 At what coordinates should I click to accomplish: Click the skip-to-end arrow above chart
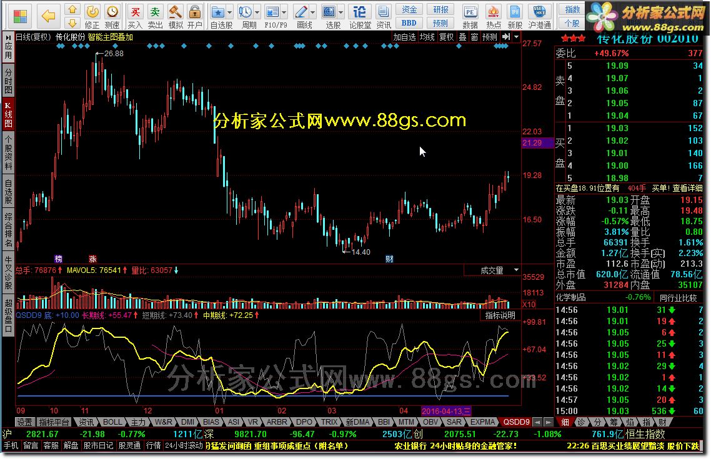point(506,37)
